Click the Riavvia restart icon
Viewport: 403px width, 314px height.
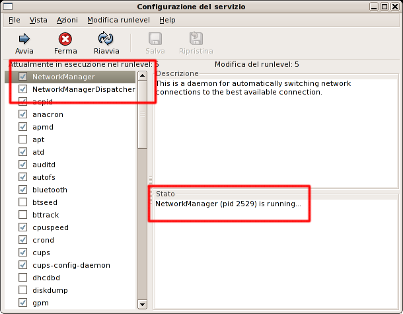pyautogui.click(x=106, y=38)
